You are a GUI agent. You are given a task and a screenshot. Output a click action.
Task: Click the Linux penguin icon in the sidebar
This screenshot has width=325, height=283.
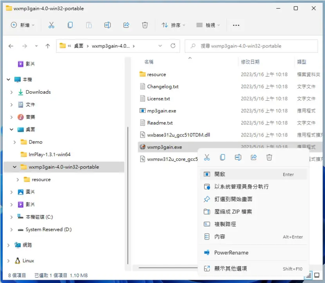18,261
